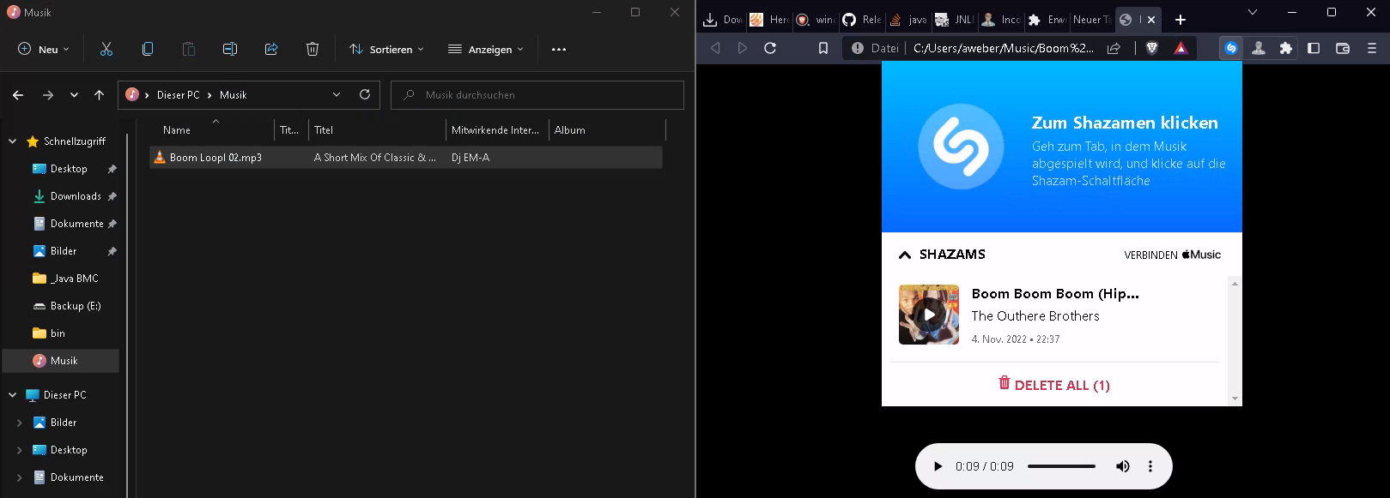Mute the audio player volume
The image size is (1390, 498).
[x=1122, y=466]
